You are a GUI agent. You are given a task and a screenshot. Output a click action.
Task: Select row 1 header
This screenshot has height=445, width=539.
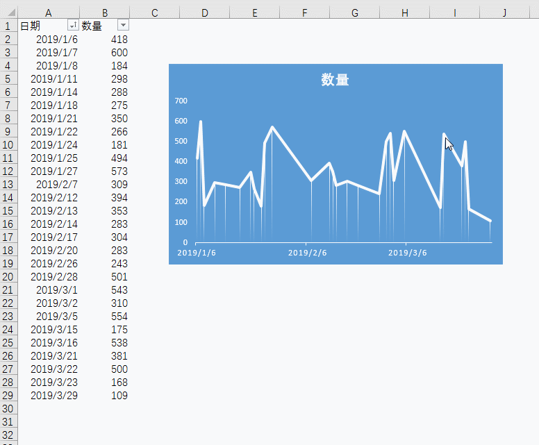tap(8, 26)
